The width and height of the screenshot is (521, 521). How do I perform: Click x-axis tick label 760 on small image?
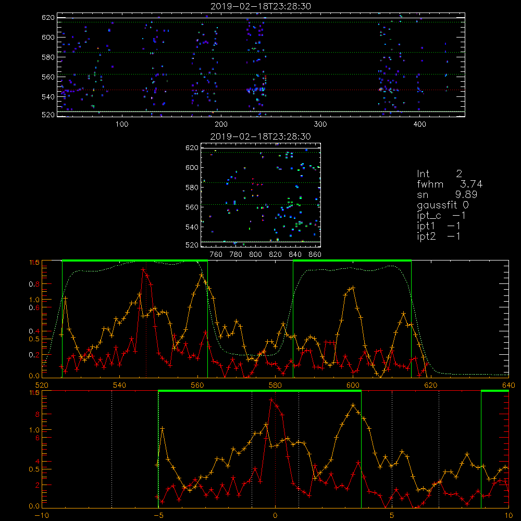tap(216, 255)
